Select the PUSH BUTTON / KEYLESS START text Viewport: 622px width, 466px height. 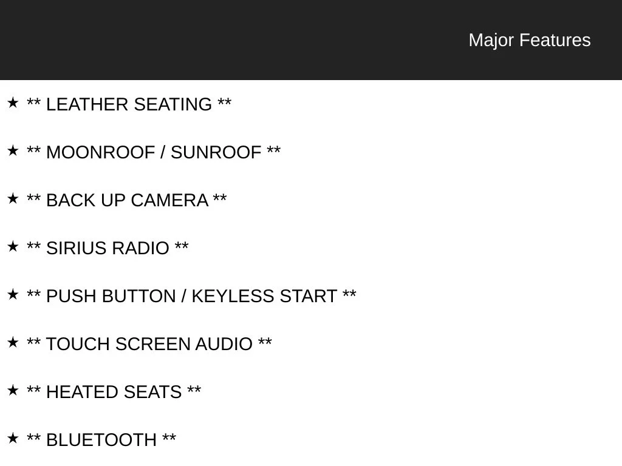191,296
